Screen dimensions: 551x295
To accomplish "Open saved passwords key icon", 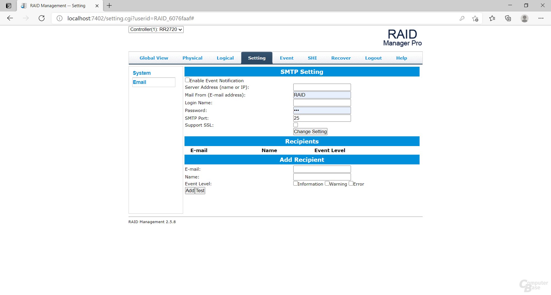I will 462,18.
